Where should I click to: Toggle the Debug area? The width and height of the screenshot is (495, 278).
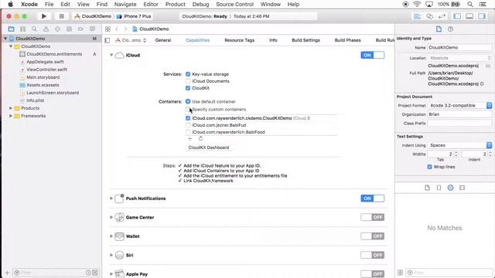[469, 16]
